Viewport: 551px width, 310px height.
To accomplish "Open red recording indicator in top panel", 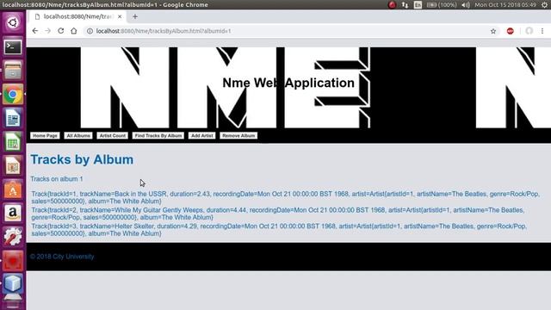I will [393, 4].
